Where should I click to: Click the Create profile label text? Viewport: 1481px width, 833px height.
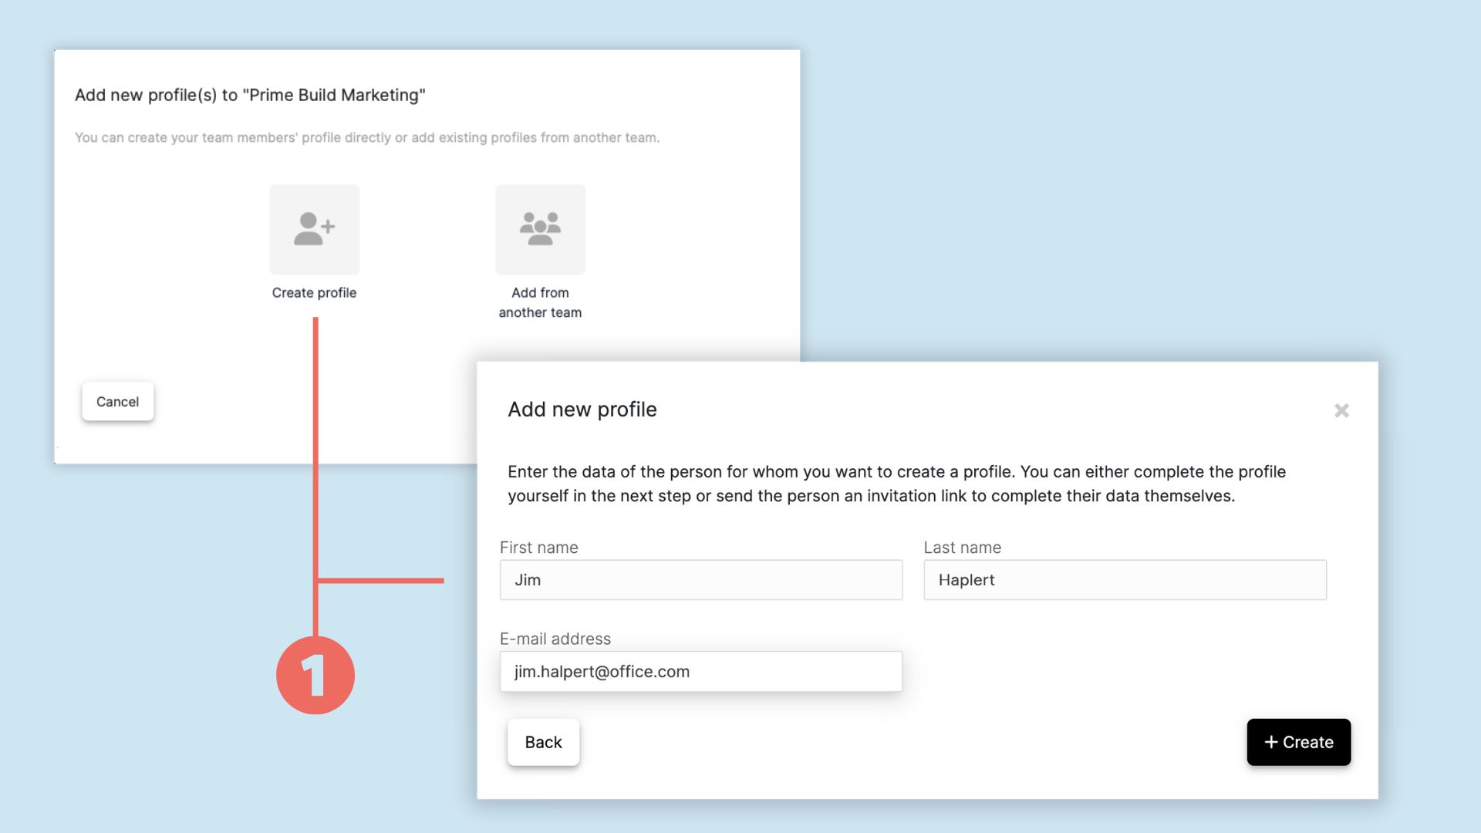[314, 292]
